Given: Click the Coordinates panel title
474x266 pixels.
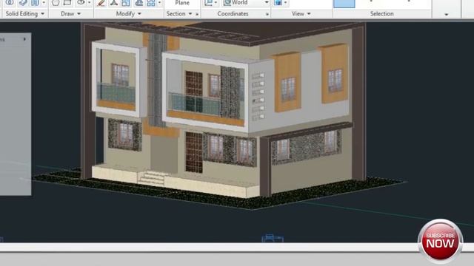Looking at the screenshot, I should tap(233, 13).
